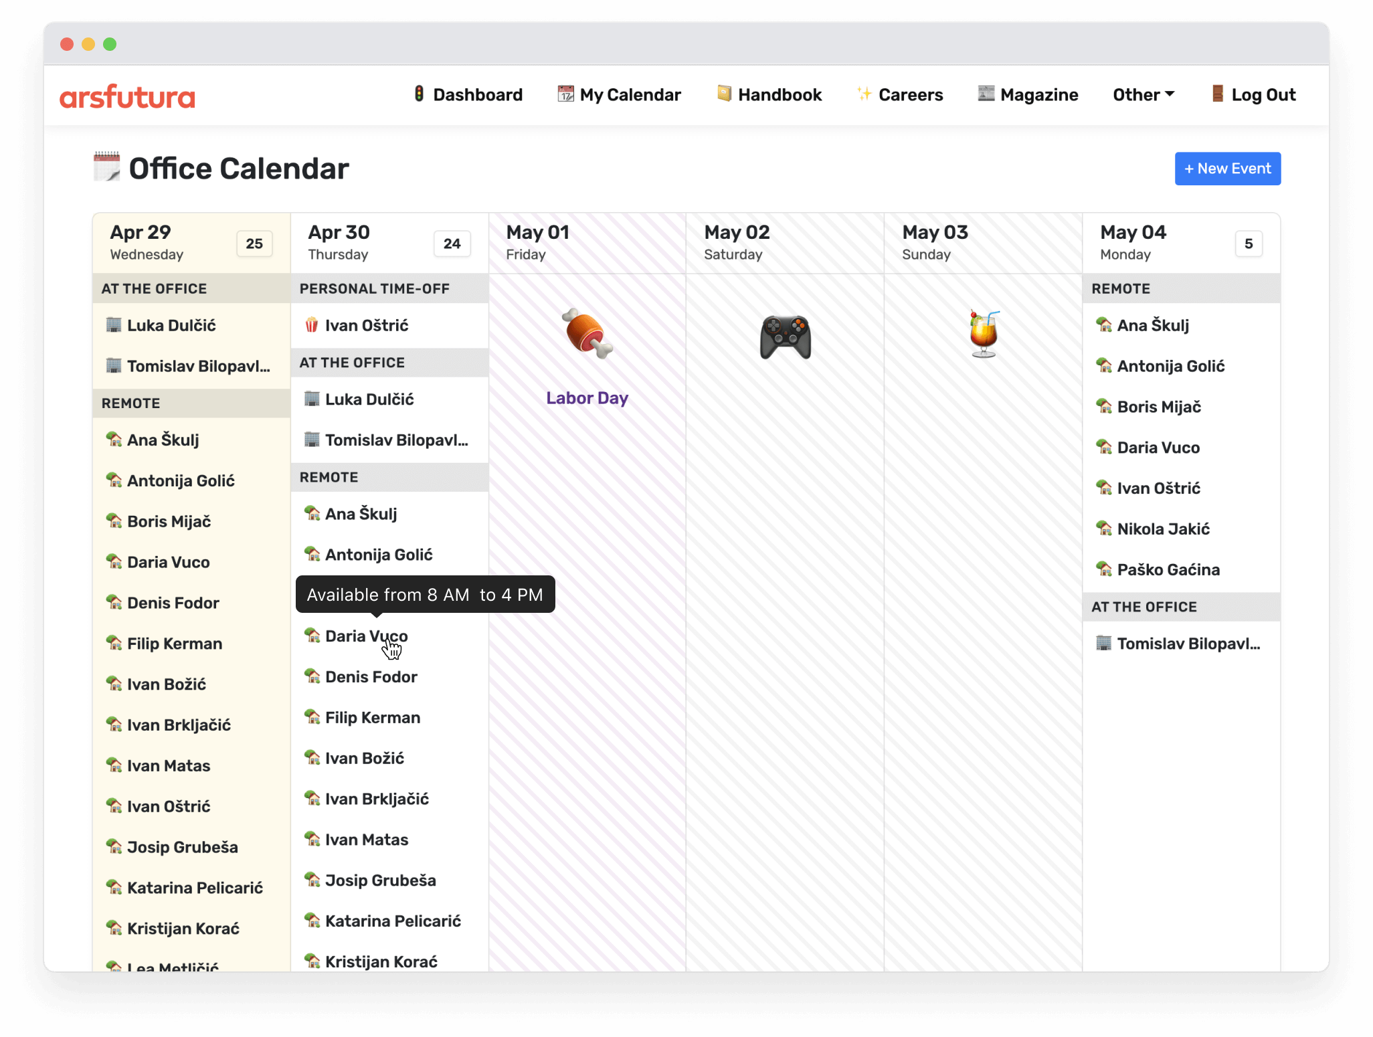Click the 5 count badge on May 04

1249,244
